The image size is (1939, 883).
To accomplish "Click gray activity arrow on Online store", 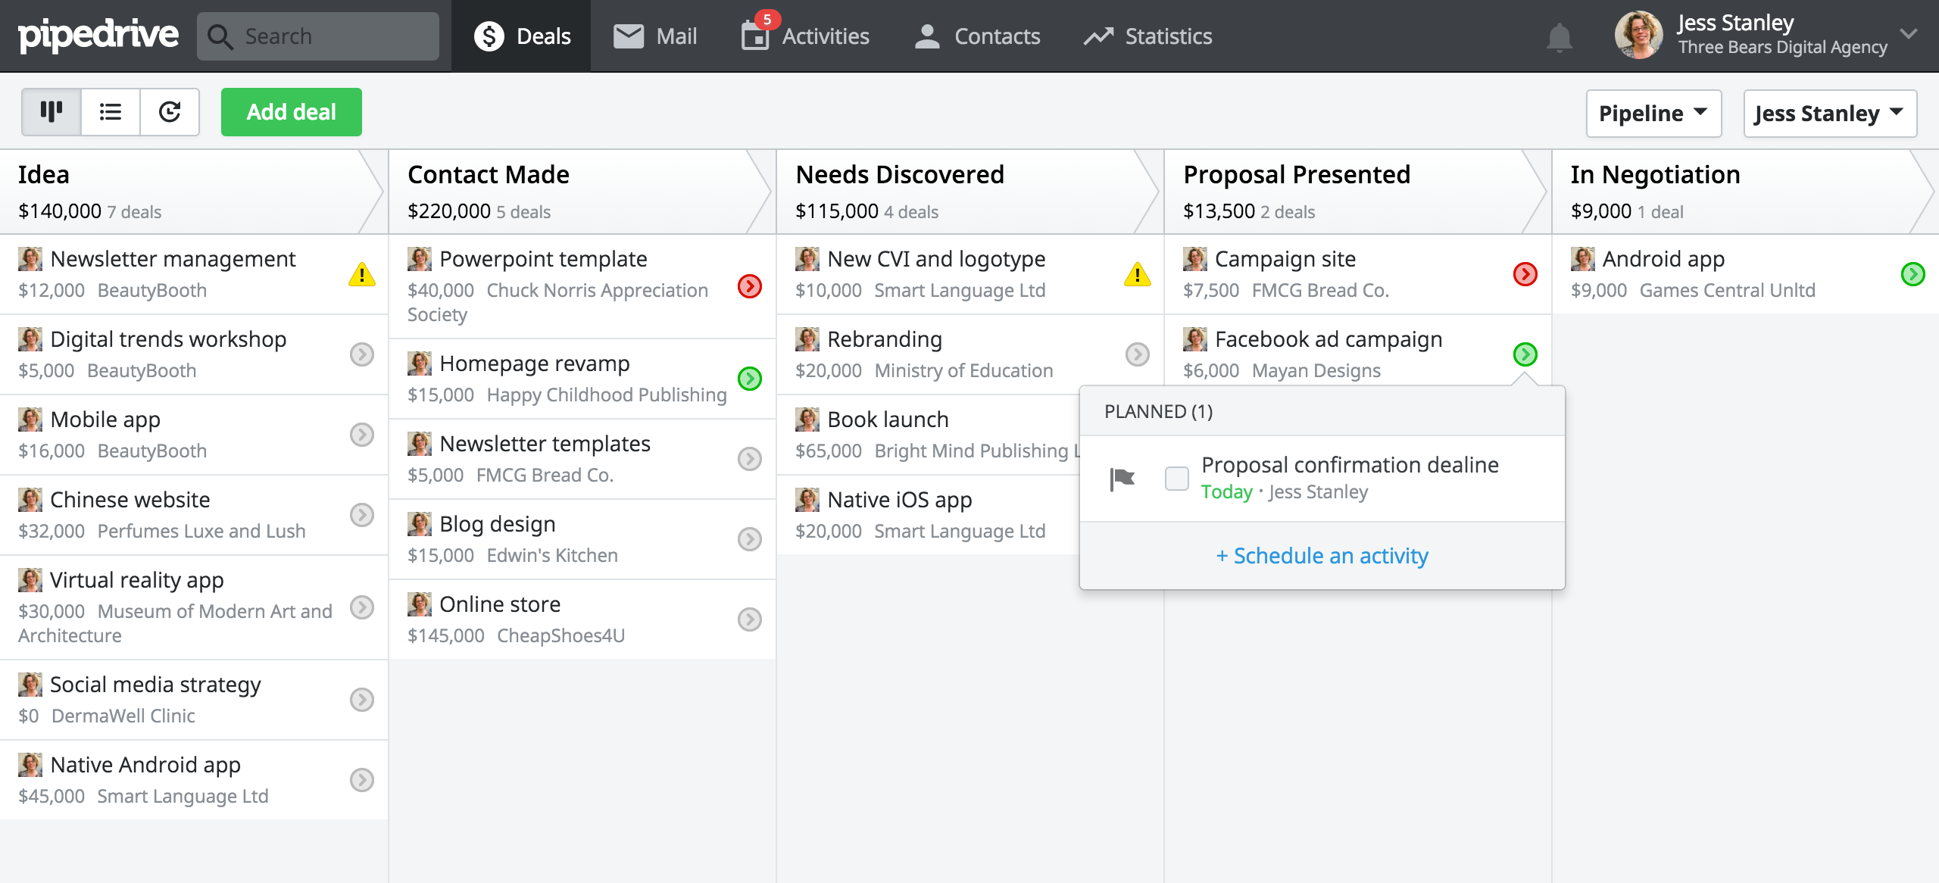I will (x=749, y=619).
